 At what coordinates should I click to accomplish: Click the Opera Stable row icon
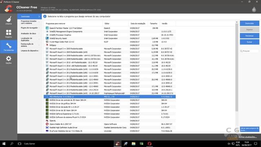pyautogui.click(x=47, y=124)
